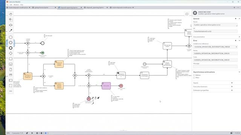Pick the expanded subprocess palette icon

(11, 64)
